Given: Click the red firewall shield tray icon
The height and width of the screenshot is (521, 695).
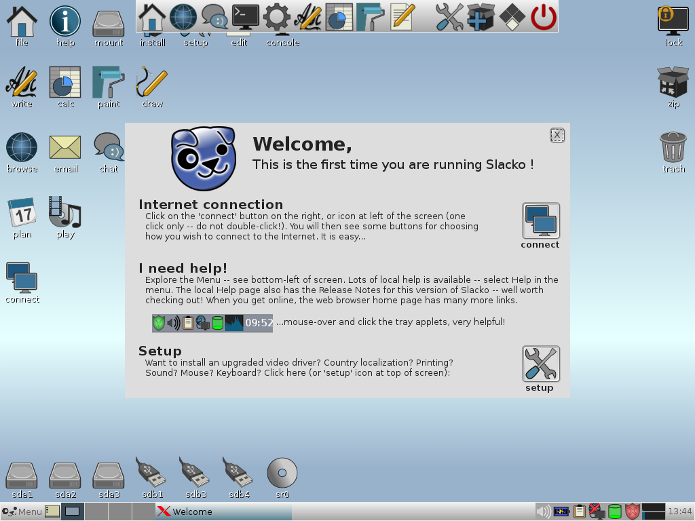Looking at the screenshot, I should point(632,512).
